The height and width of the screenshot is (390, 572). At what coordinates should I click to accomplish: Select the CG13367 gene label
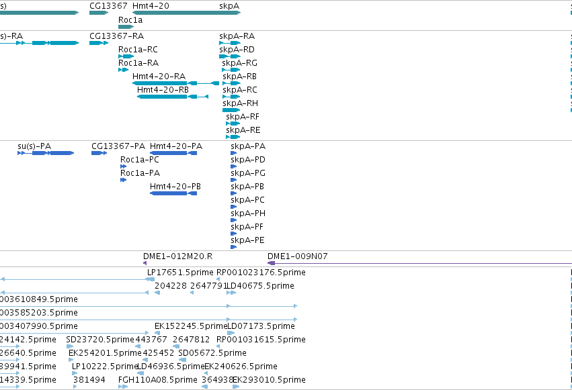108,6
